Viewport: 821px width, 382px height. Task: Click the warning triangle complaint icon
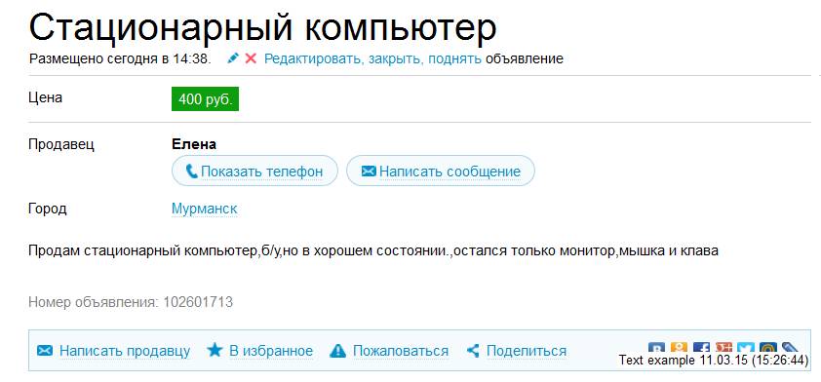pyautogui.click(x=337, y=351)
